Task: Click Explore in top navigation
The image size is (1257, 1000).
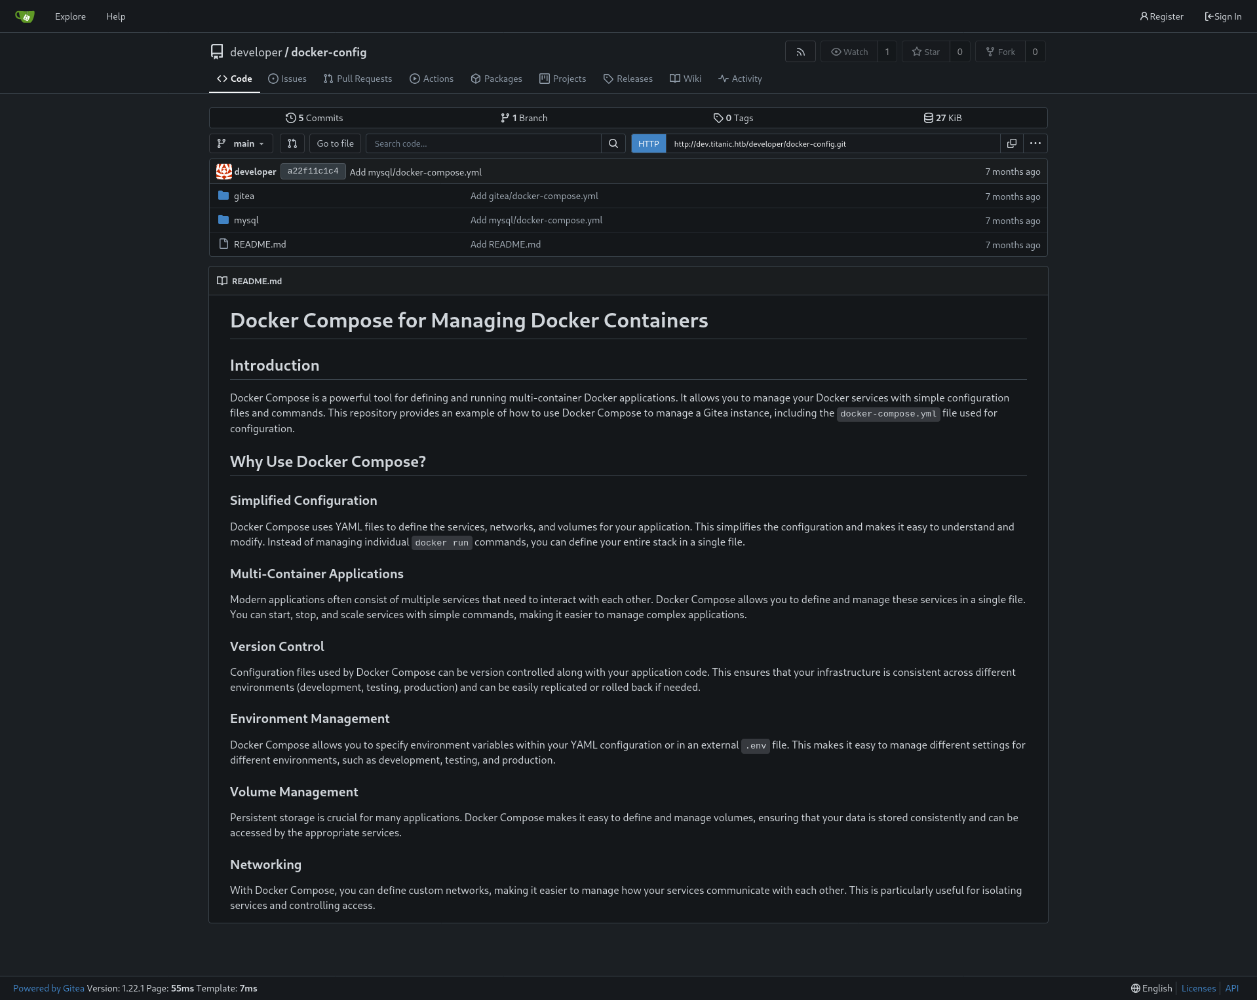Action: click(x=70, y=16)
